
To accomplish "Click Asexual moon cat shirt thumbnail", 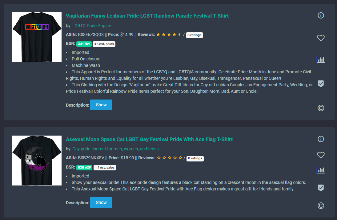I will (37, 161).
